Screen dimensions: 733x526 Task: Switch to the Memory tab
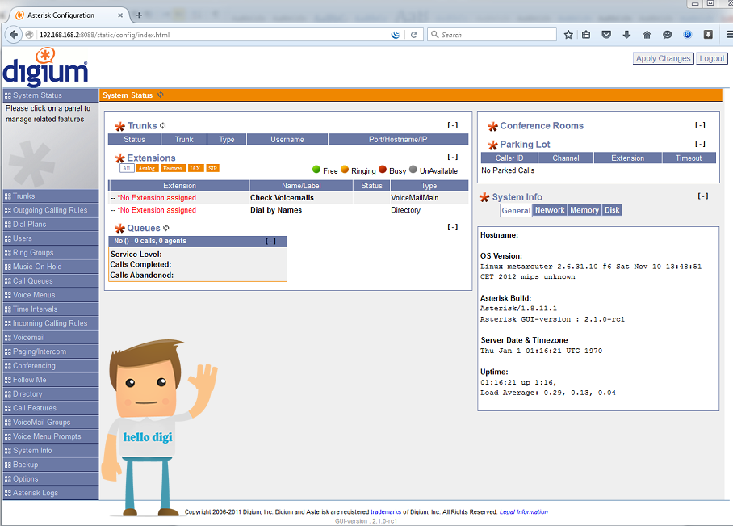(x=584, y=210)
